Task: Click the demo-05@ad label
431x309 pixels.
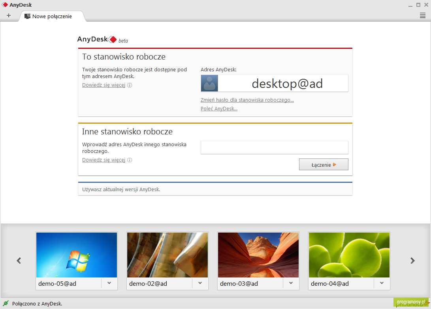Action: pos(57,283)
